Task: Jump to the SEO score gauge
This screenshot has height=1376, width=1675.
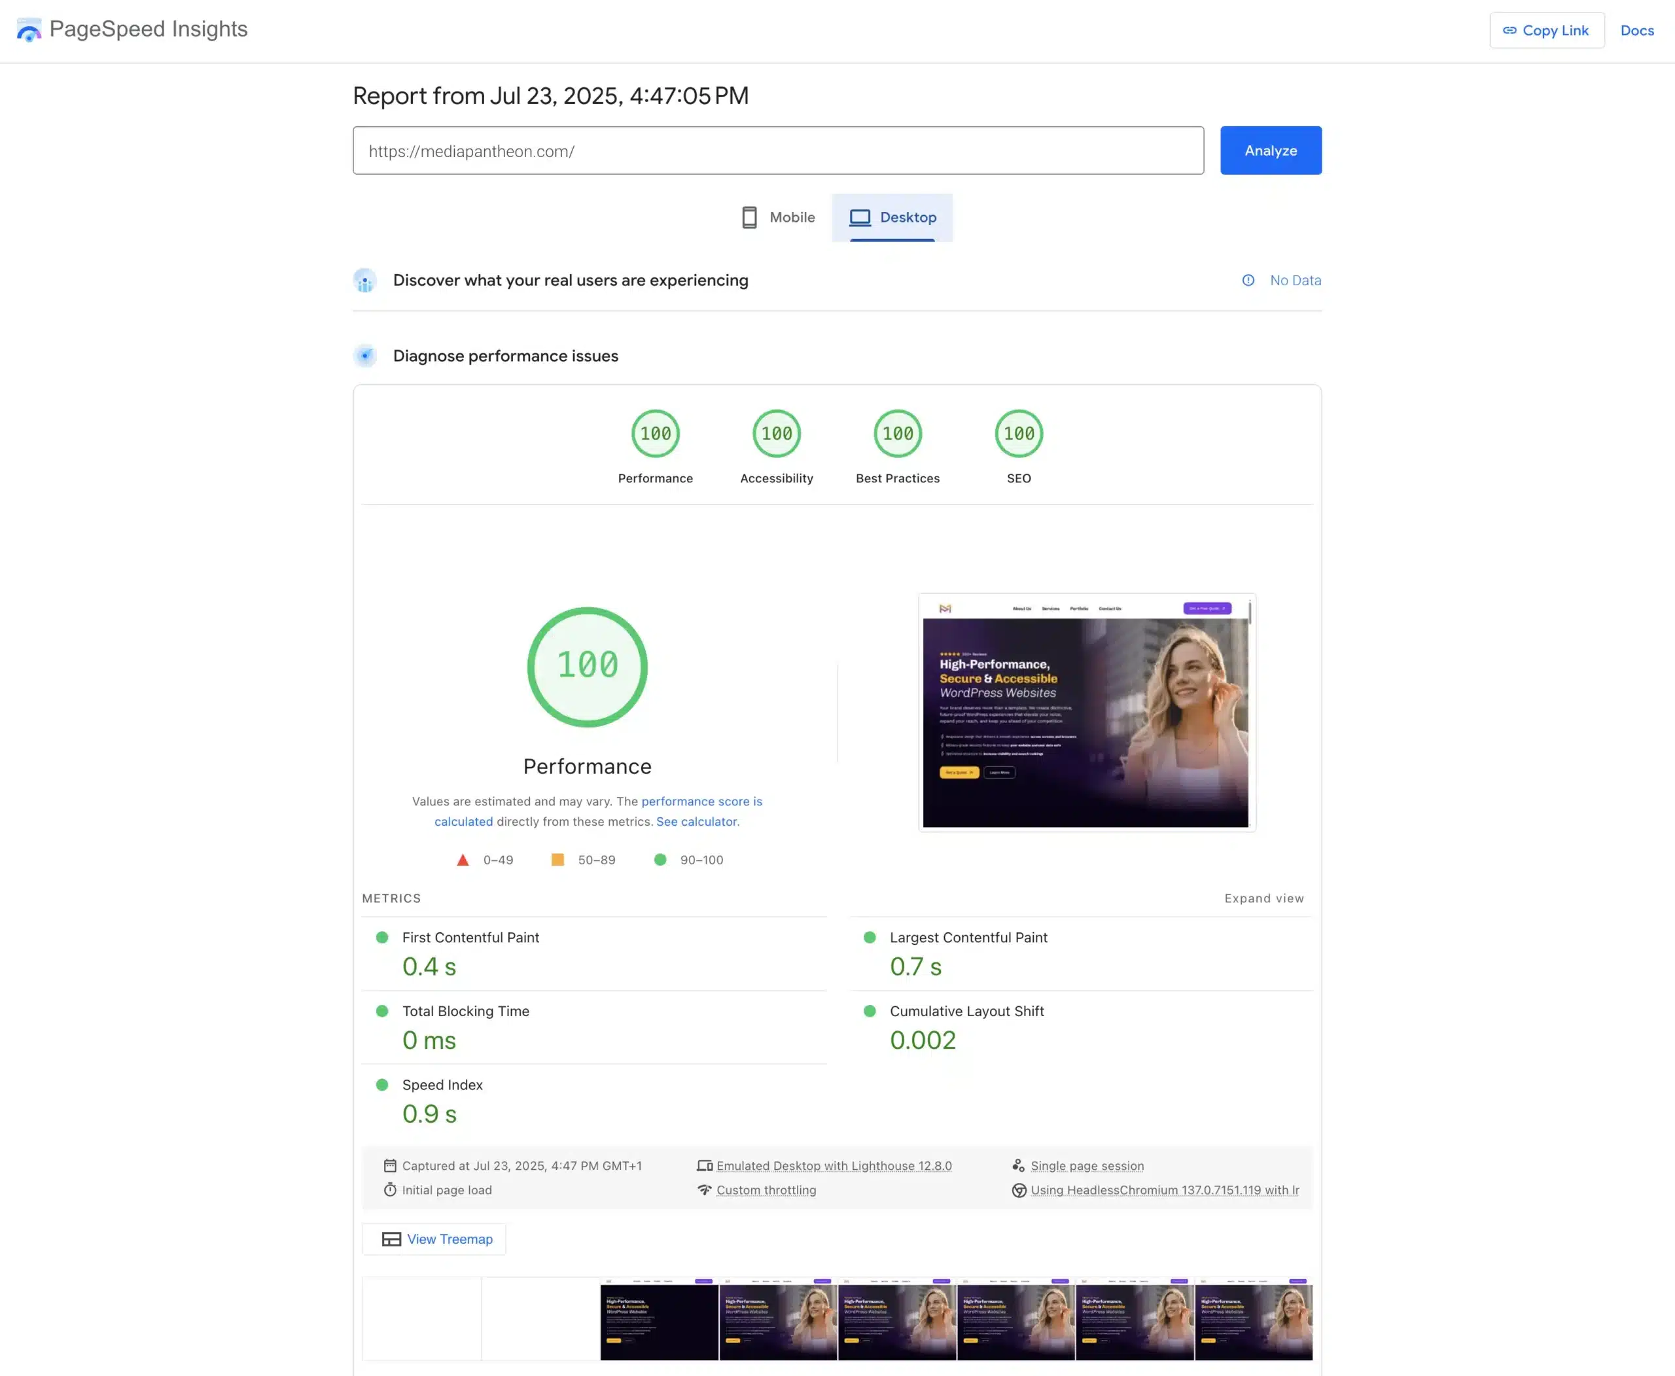Action: click(1019, 447)
